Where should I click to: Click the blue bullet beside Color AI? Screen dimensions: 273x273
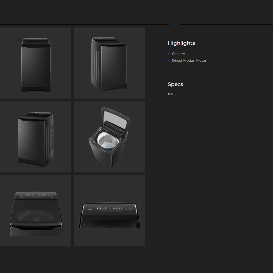coord(168,54)
